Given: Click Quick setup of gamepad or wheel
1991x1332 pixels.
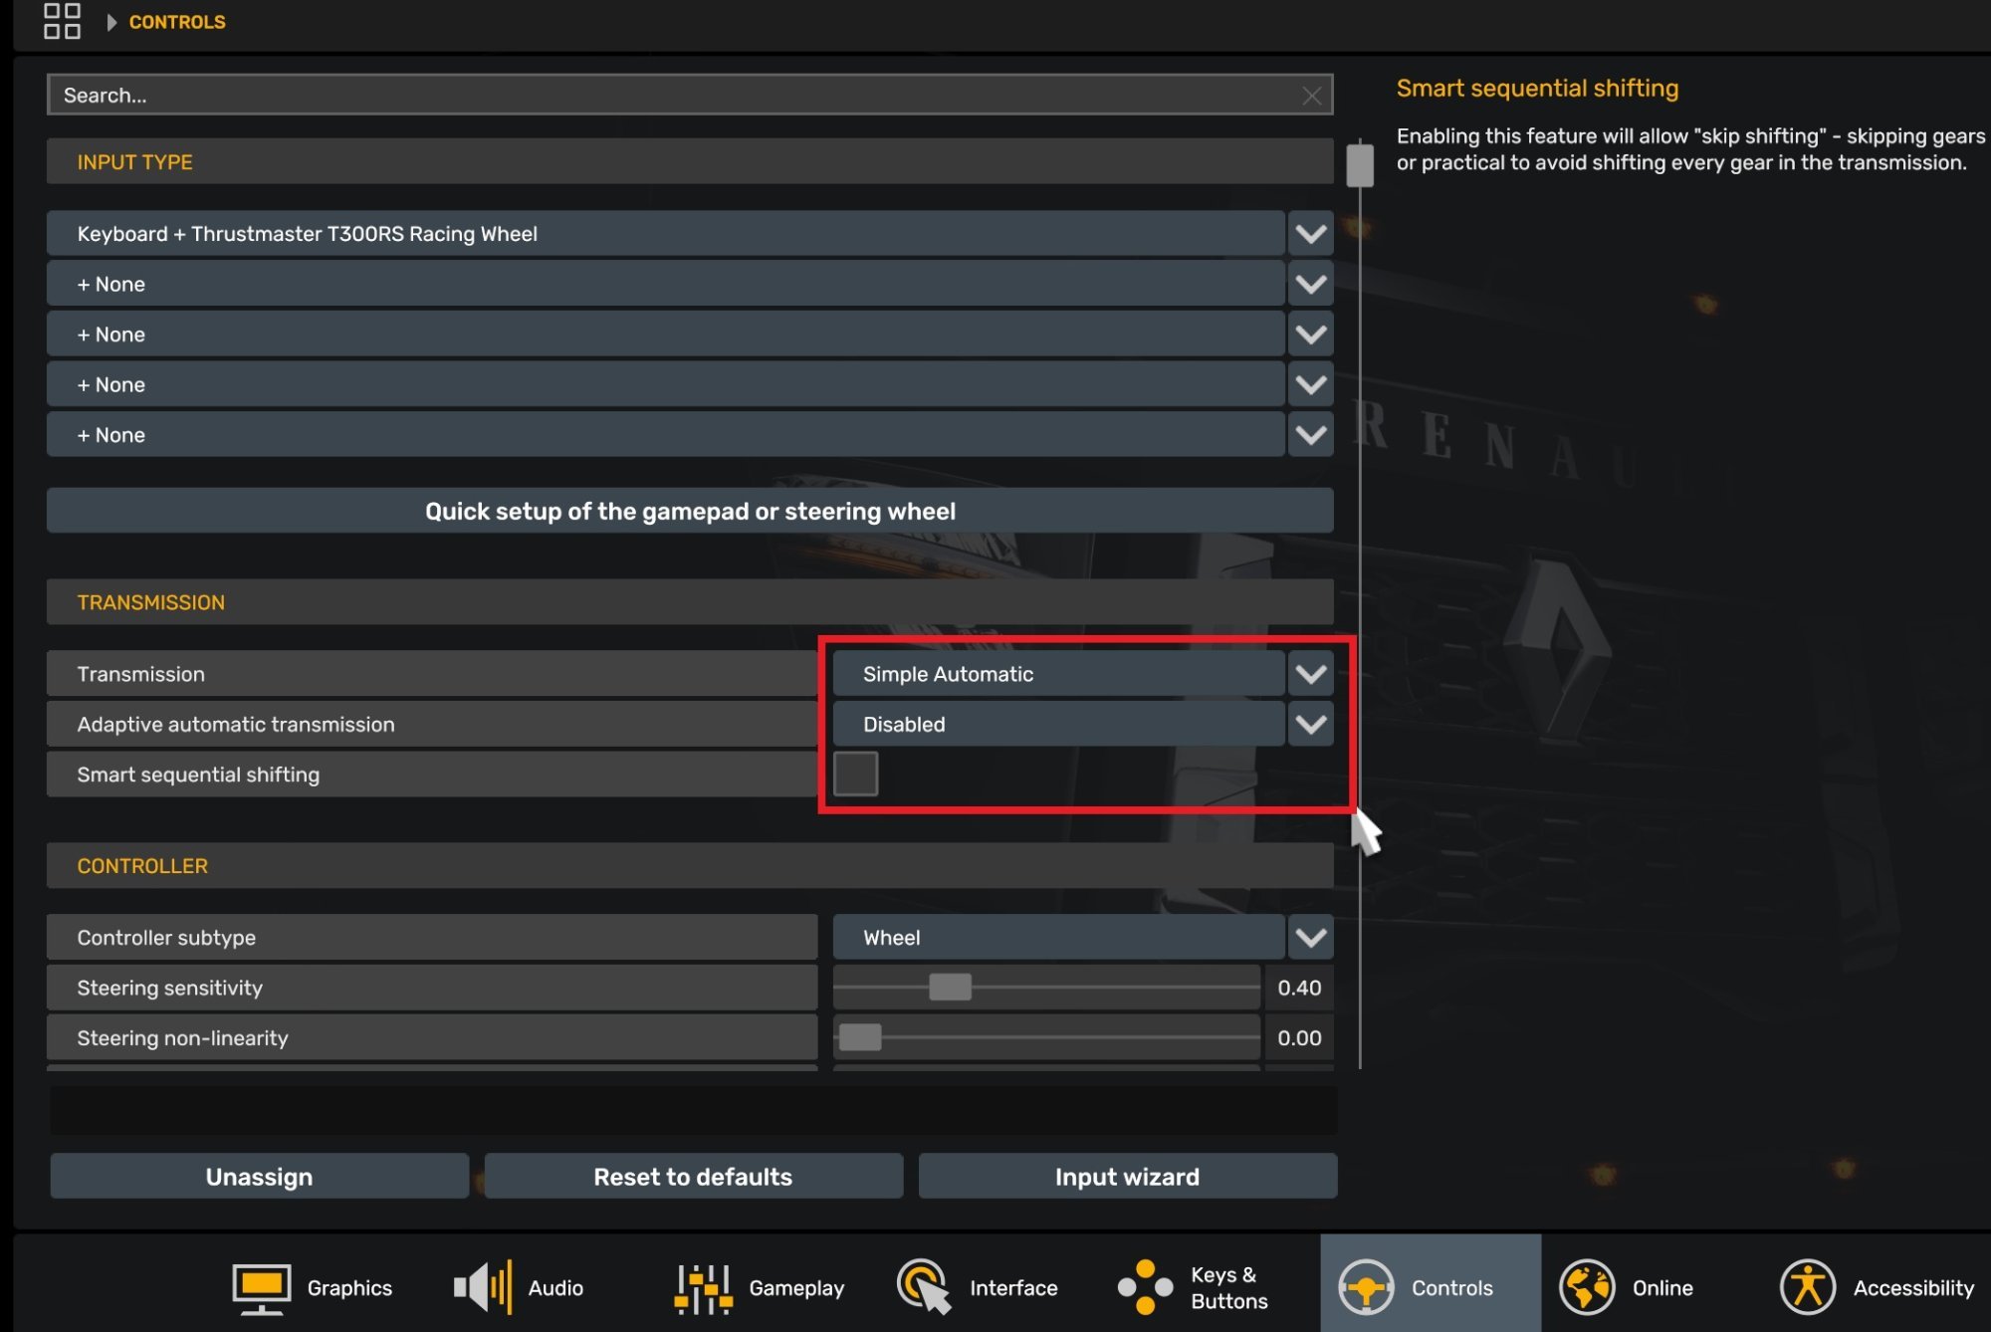Looking at the screenshot, I should (690, 511).
